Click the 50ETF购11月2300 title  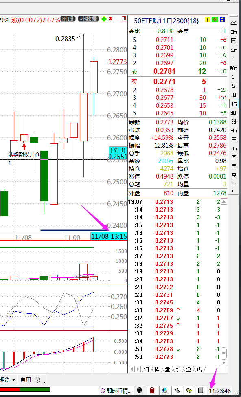166,21
